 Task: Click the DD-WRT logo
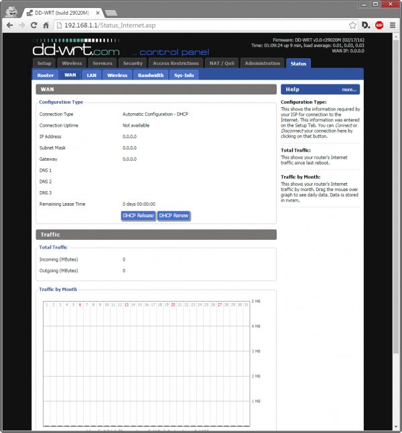point(77,49)
